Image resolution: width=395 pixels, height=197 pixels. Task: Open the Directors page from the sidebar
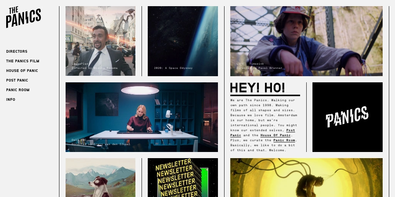pos(17,52)
